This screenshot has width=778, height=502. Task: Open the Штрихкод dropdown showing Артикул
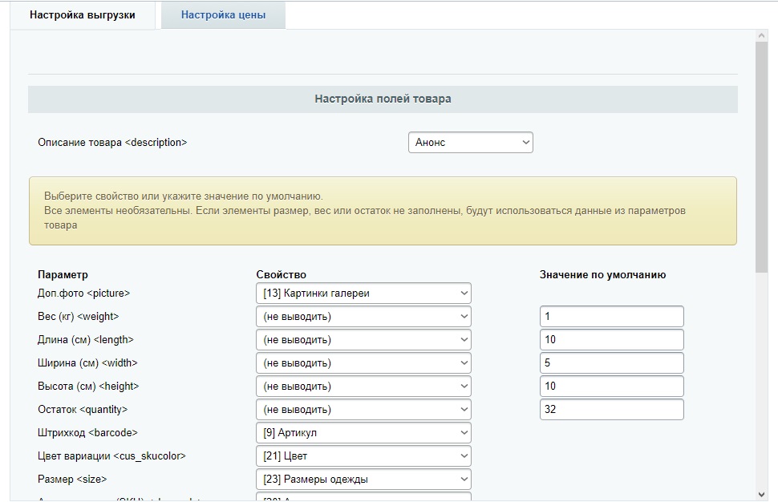363,433
